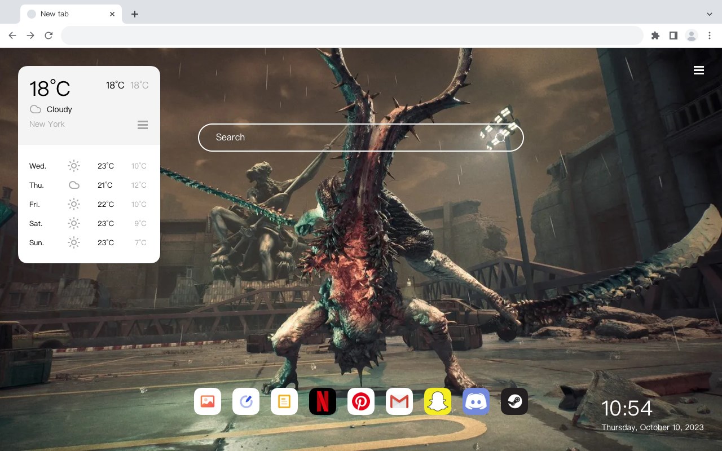Click the sunny icon for Fri.
The image size is (722, 451).
[x=74, y=204]
